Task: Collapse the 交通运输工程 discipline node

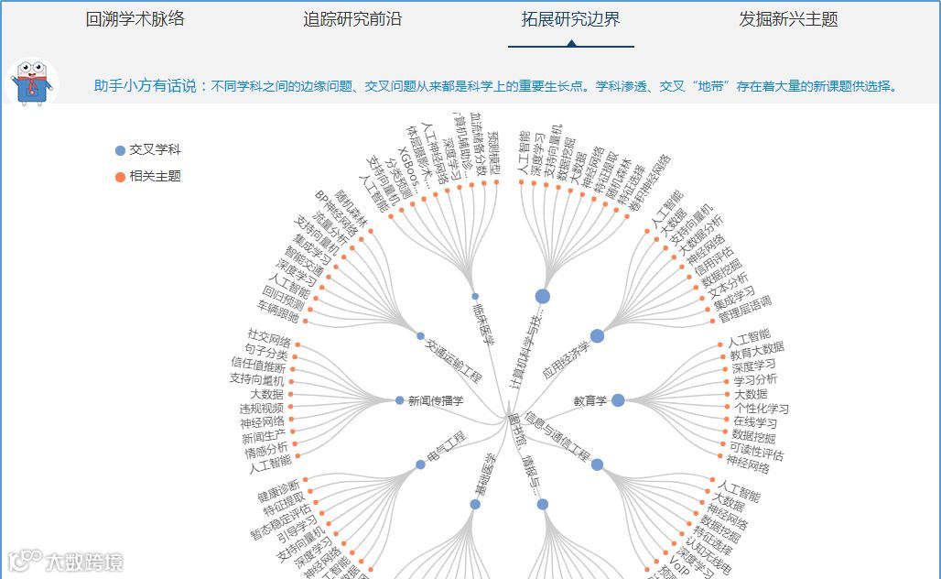Action: (421, 336)
